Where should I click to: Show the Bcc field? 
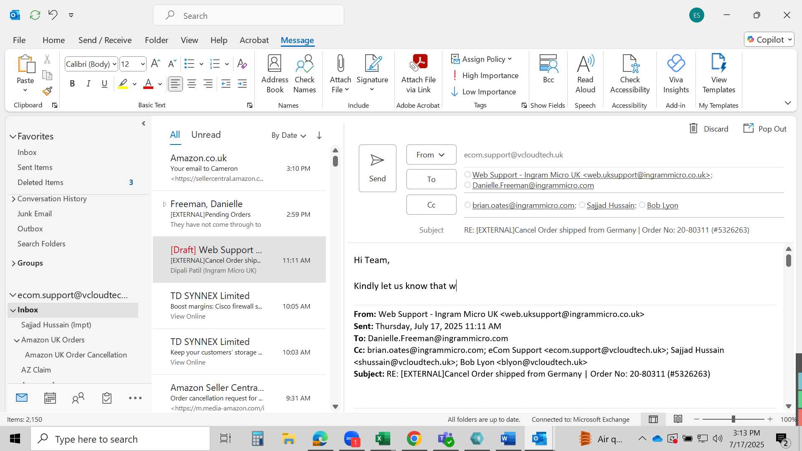pos(548,69)
